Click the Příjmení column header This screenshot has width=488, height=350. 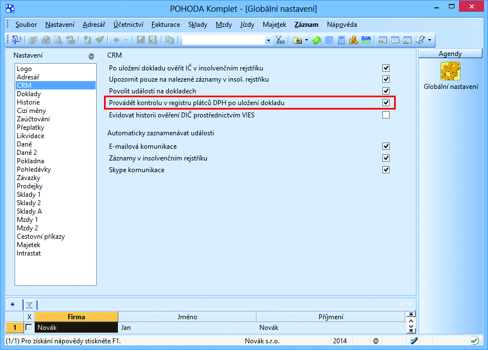[x=331, y=316]
